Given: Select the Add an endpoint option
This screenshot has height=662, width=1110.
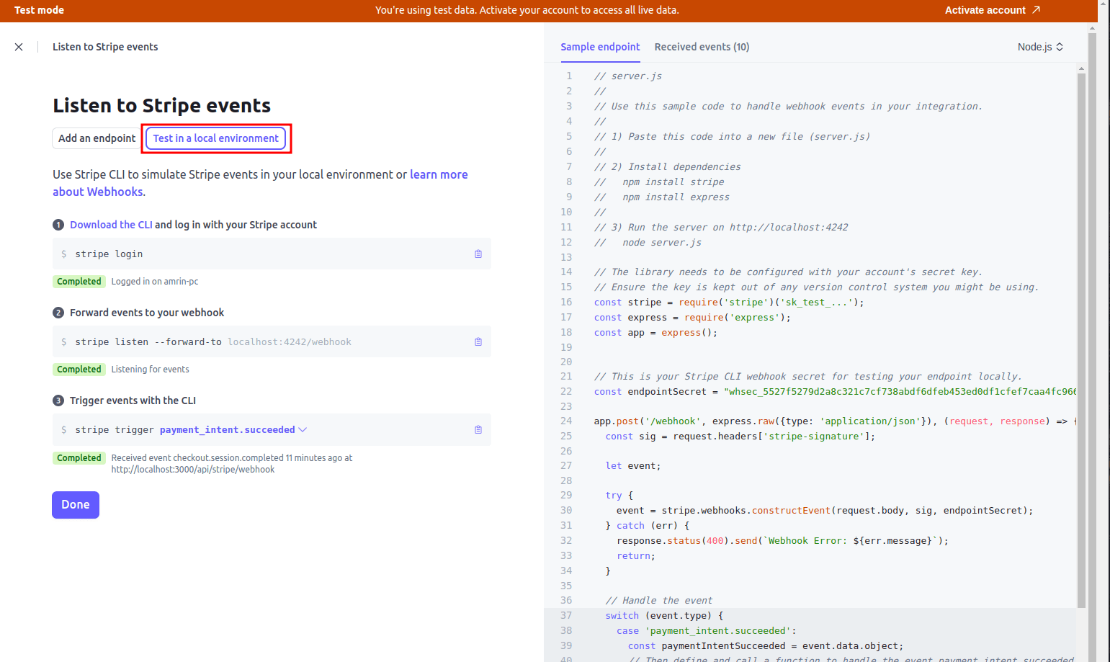Looking at the screenshot, I should click(96, 138).
